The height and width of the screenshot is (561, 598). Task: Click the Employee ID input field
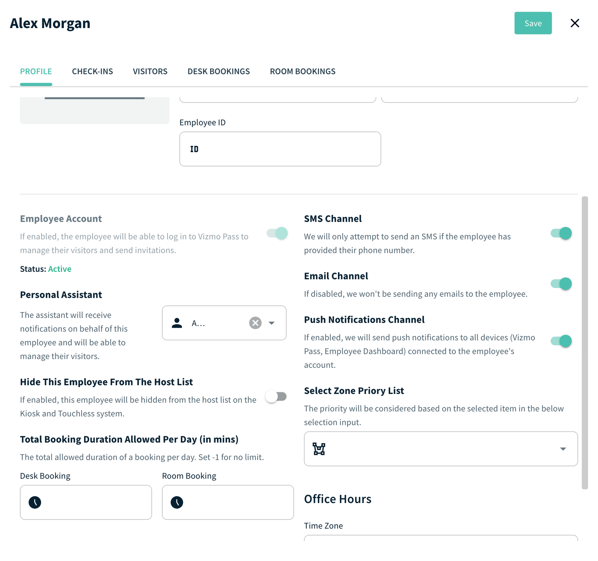[x=280, y=149]
